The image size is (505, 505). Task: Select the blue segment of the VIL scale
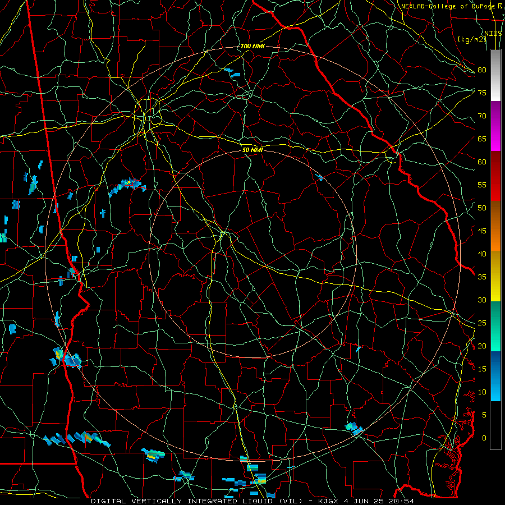coord(495,376)
